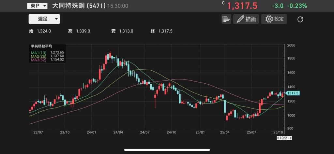The width and height of the screenshot is (334, 154).
Task: Tap the current price 1,317.5 in header
Action: [242, 6]
